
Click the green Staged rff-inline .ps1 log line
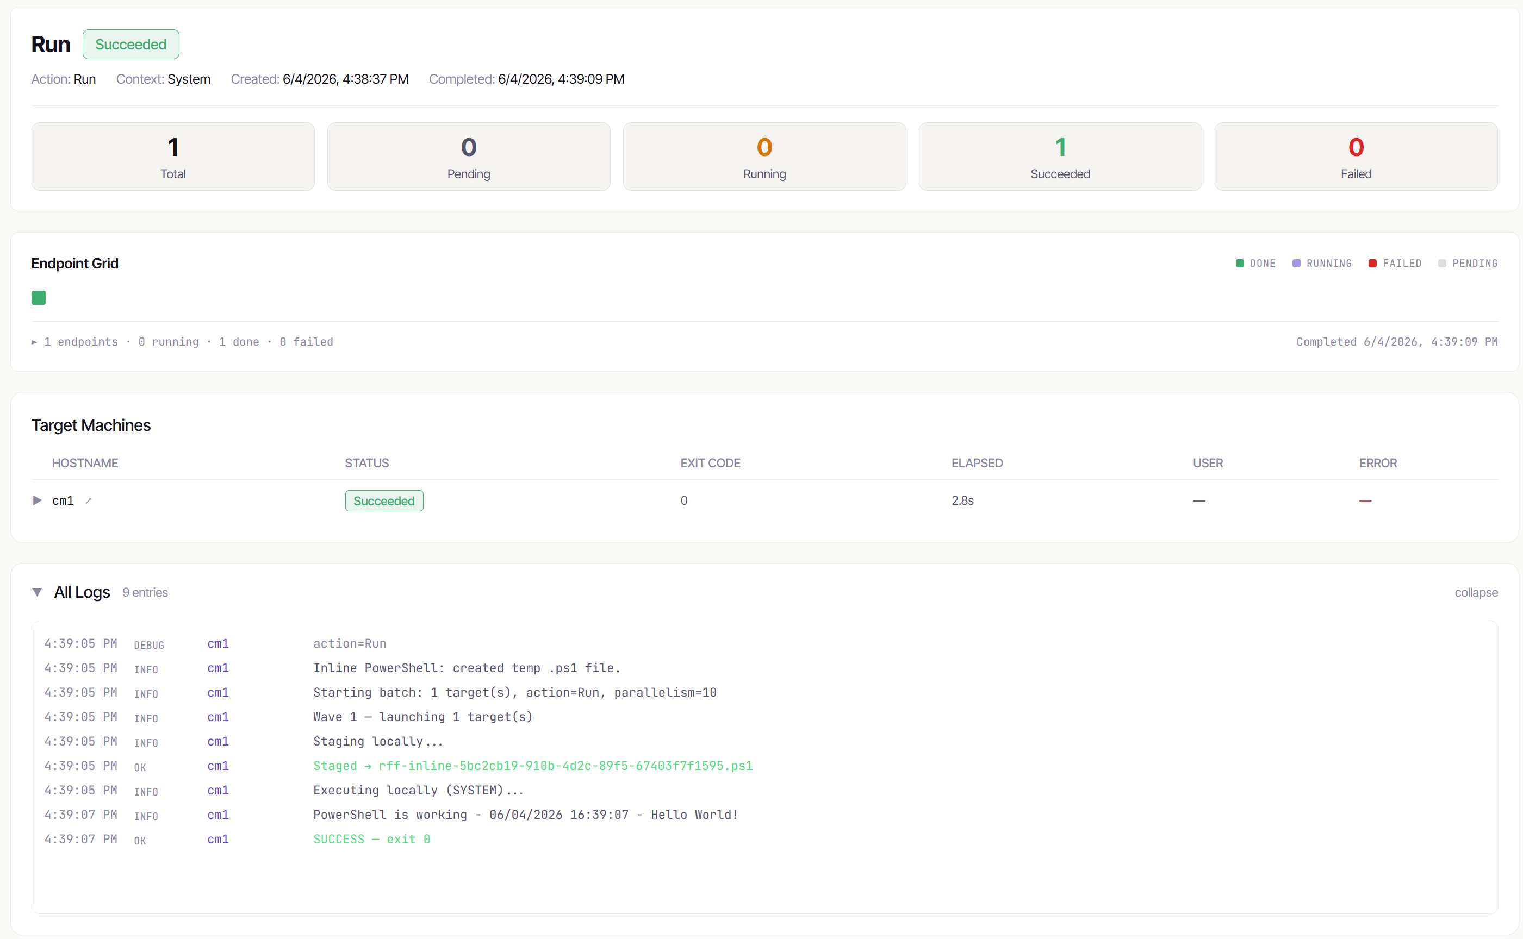[533, 766]
